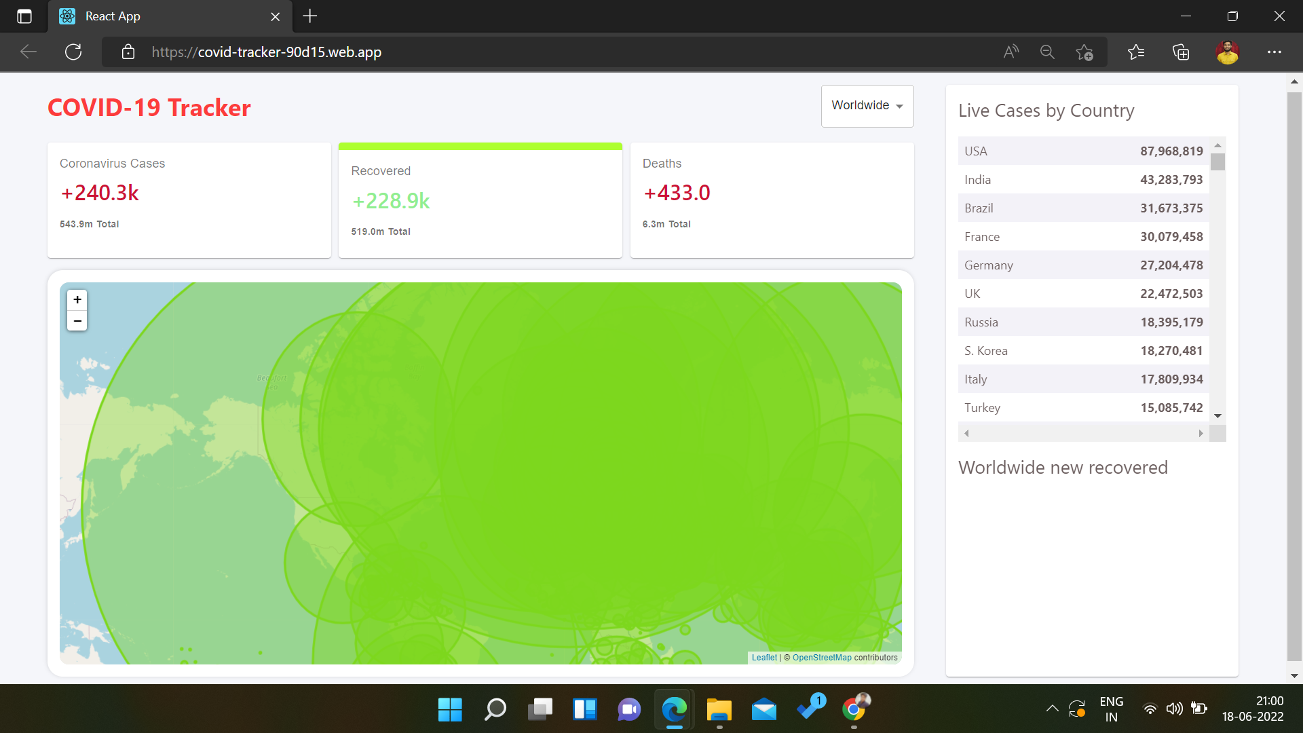Go back in browser history
Screen dimensions: 1303x733
tap(29, 52)
